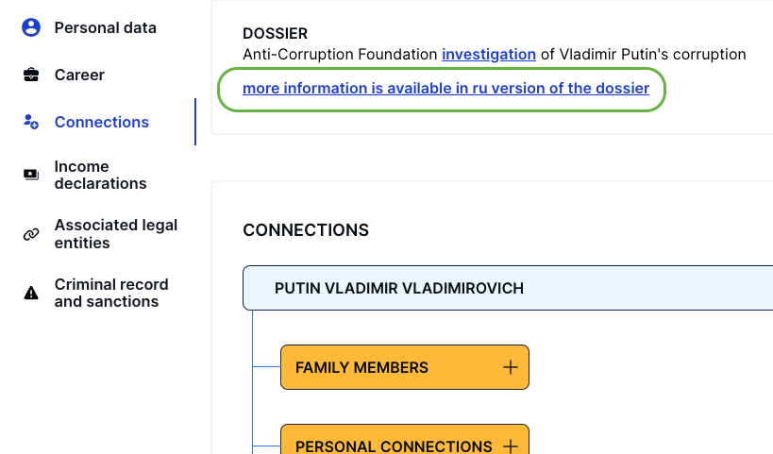The image size is (773, 454).
Task: Click the Personal Connections node label
Action: click(x=394, y=446)
